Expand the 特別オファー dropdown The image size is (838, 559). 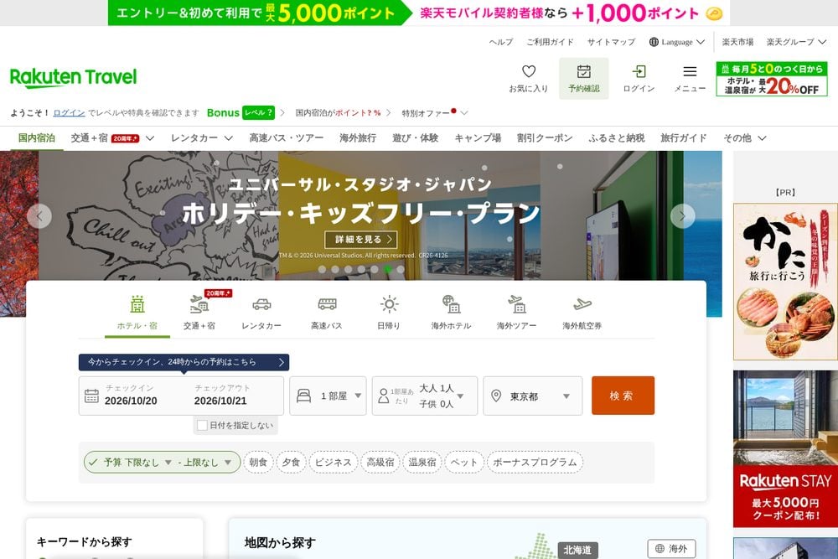click(x=434, y=113)
